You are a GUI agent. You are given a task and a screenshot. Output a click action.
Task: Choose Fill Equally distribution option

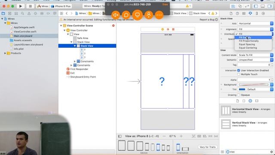coord(253,37)
